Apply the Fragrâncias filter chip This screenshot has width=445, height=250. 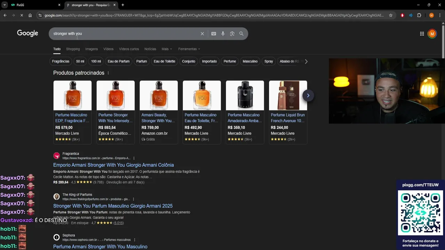[x=60, y=61]
